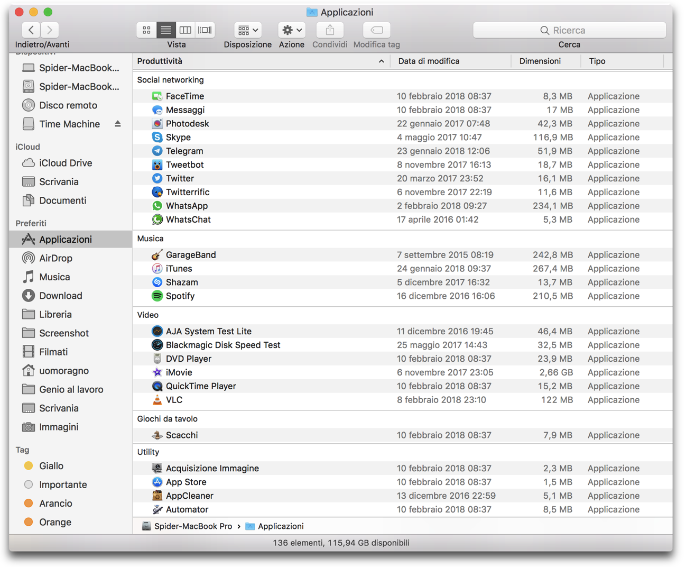Click the FaceTime app icon
The height and width of the screenshot is (567, 686).
point(157,96)
